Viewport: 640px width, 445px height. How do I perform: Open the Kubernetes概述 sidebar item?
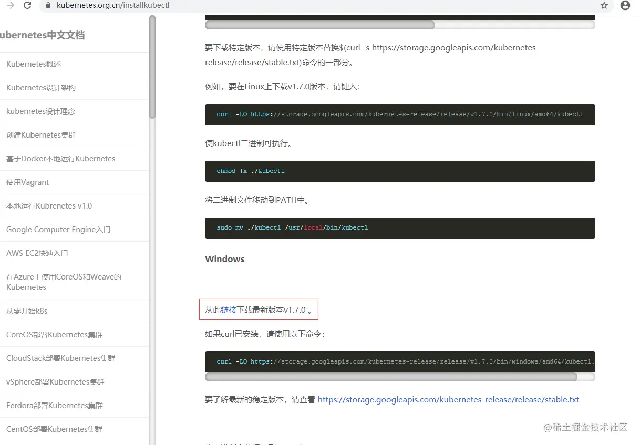[74, 64]
